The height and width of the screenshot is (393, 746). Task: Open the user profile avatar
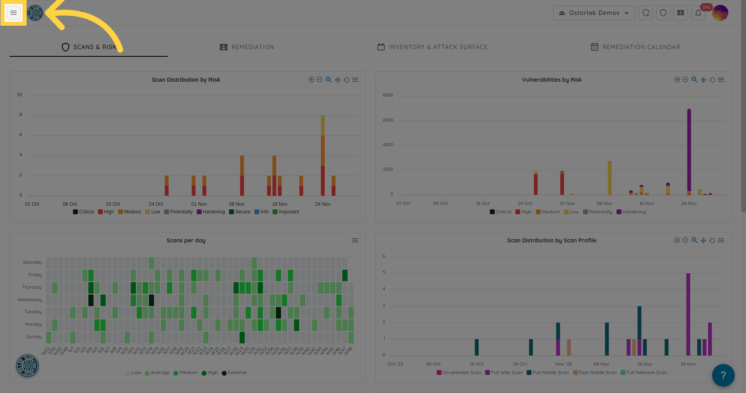[720, 13]
